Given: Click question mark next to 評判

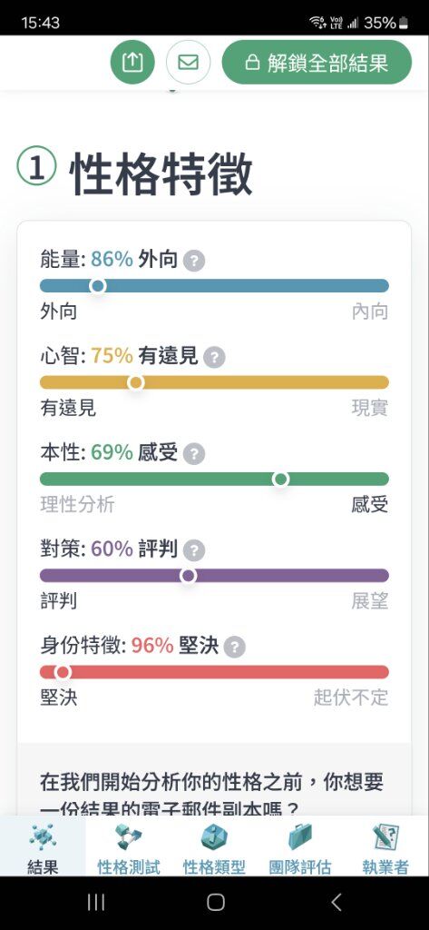Looking at the screenshot, I should point(194,551).
